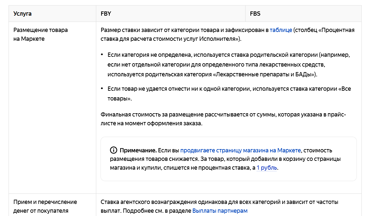Click the '1 рубль' dotted link

pos(267,168)
